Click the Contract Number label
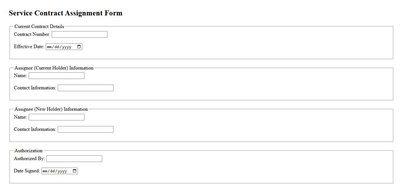The height and width of the screenshot is (189, 403). [x=32, y=34]
